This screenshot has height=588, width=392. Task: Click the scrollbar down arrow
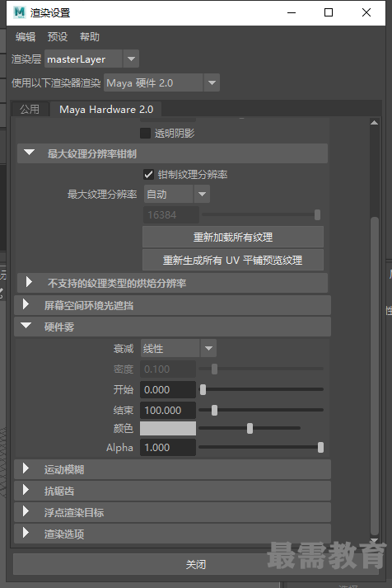[374, 540]
